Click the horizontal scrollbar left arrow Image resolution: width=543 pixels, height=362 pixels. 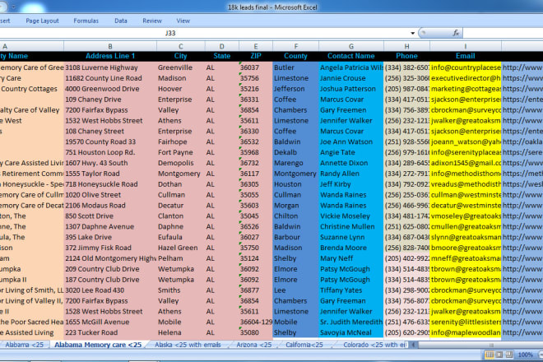pyautogui.click(x=413, y=345)
